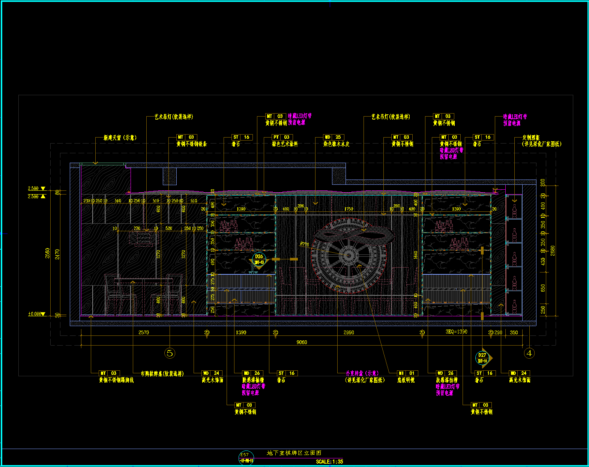Image resolution: width=589 pixels, height=467 pixels.
Task: Click the 520 dimension text
Action: [169, 228]
